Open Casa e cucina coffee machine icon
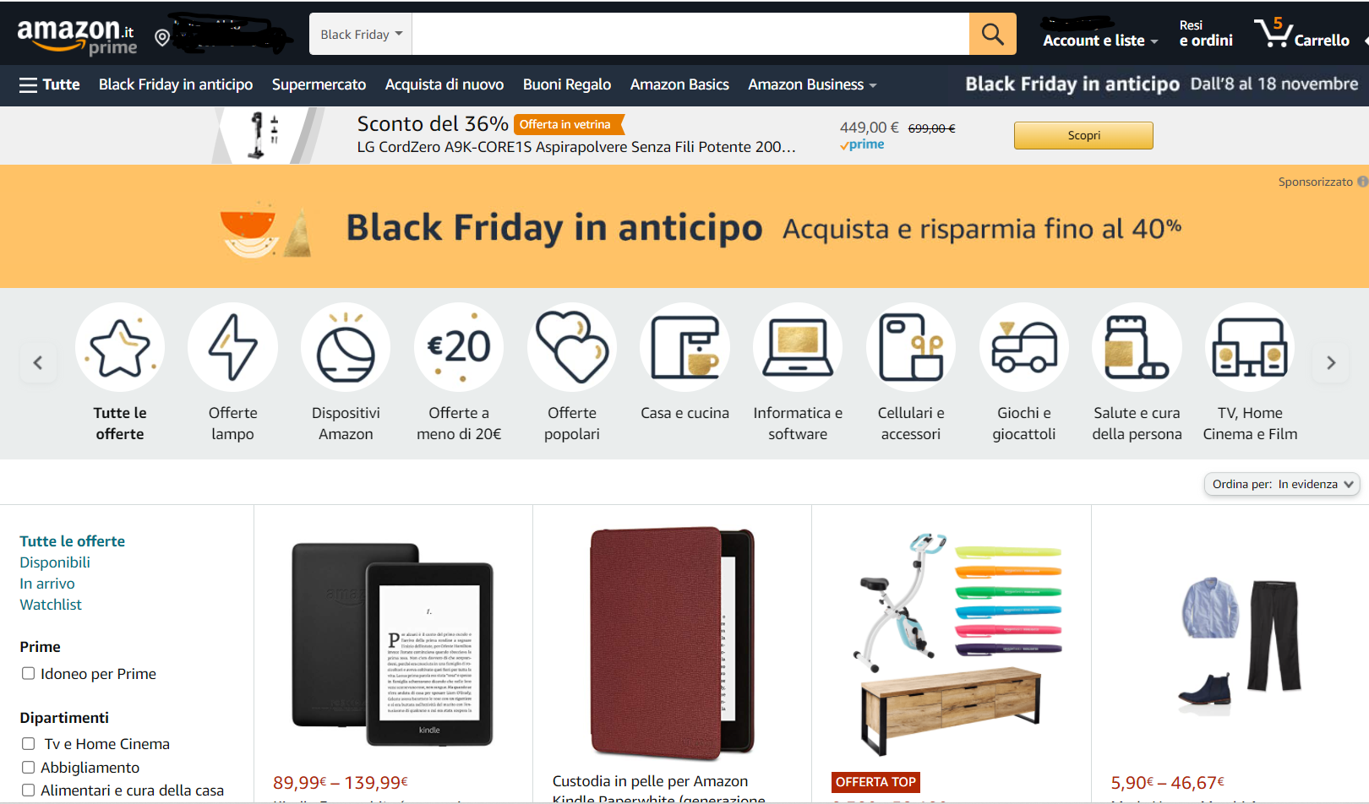This screenshot has width=1369, height=804. pos(684,347)
